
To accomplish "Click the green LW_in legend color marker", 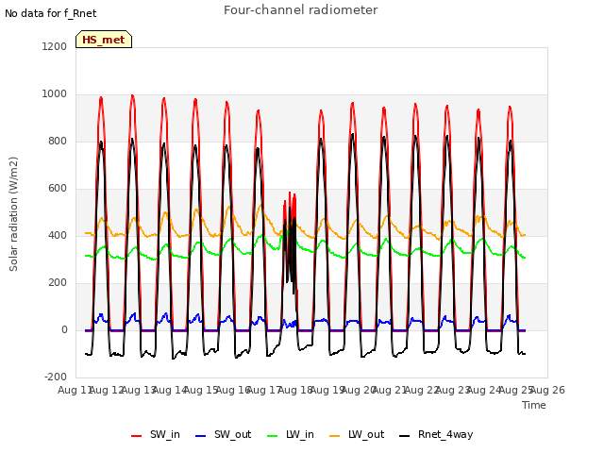I will click(x=273, y=436).
